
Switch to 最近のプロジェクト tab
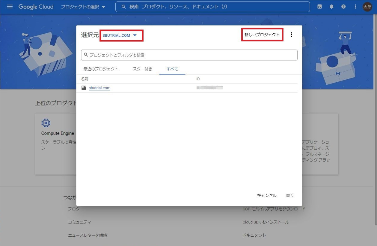tap(101, 69)
